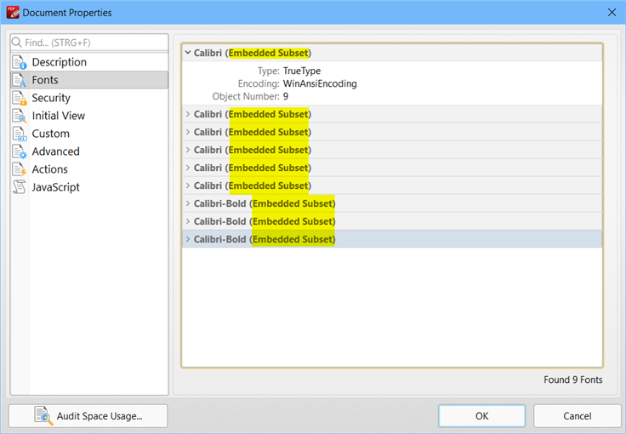The image size is (626, 434).
Task: Click the Fonts page icon
Action: pos(20,80)
